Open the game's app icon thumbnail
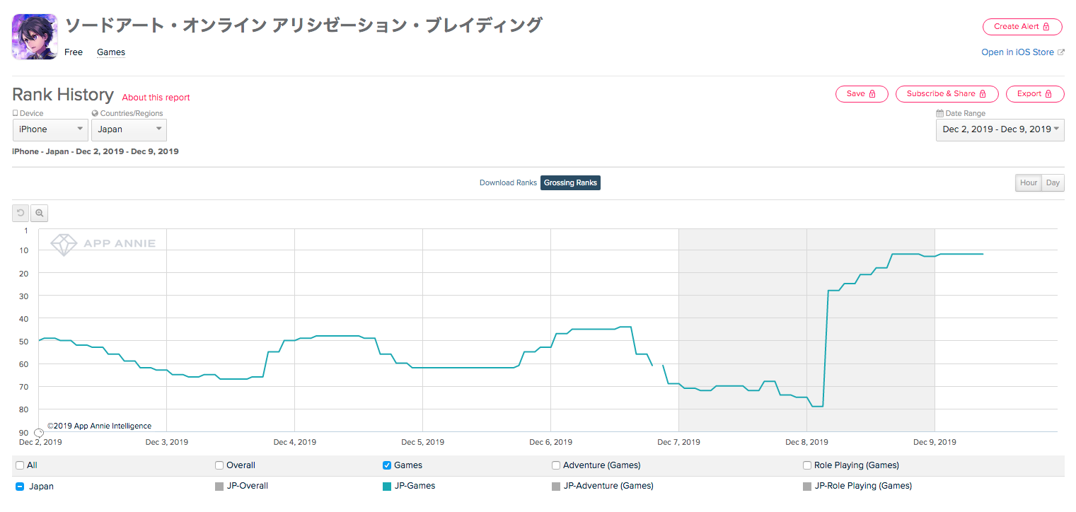The height and width of the screenshot is (512, 1076). (35, 37)
